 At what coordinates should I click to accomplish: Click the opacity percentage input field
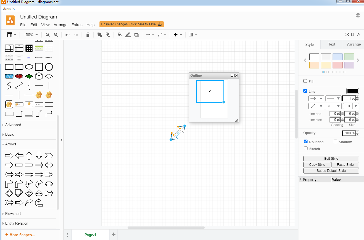[x=349, y=133]
